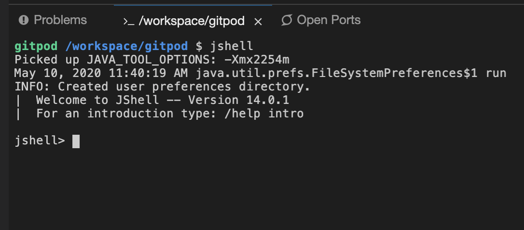
Task: Click the Welcome to JShell text
Action: click(x=97, y=100)
